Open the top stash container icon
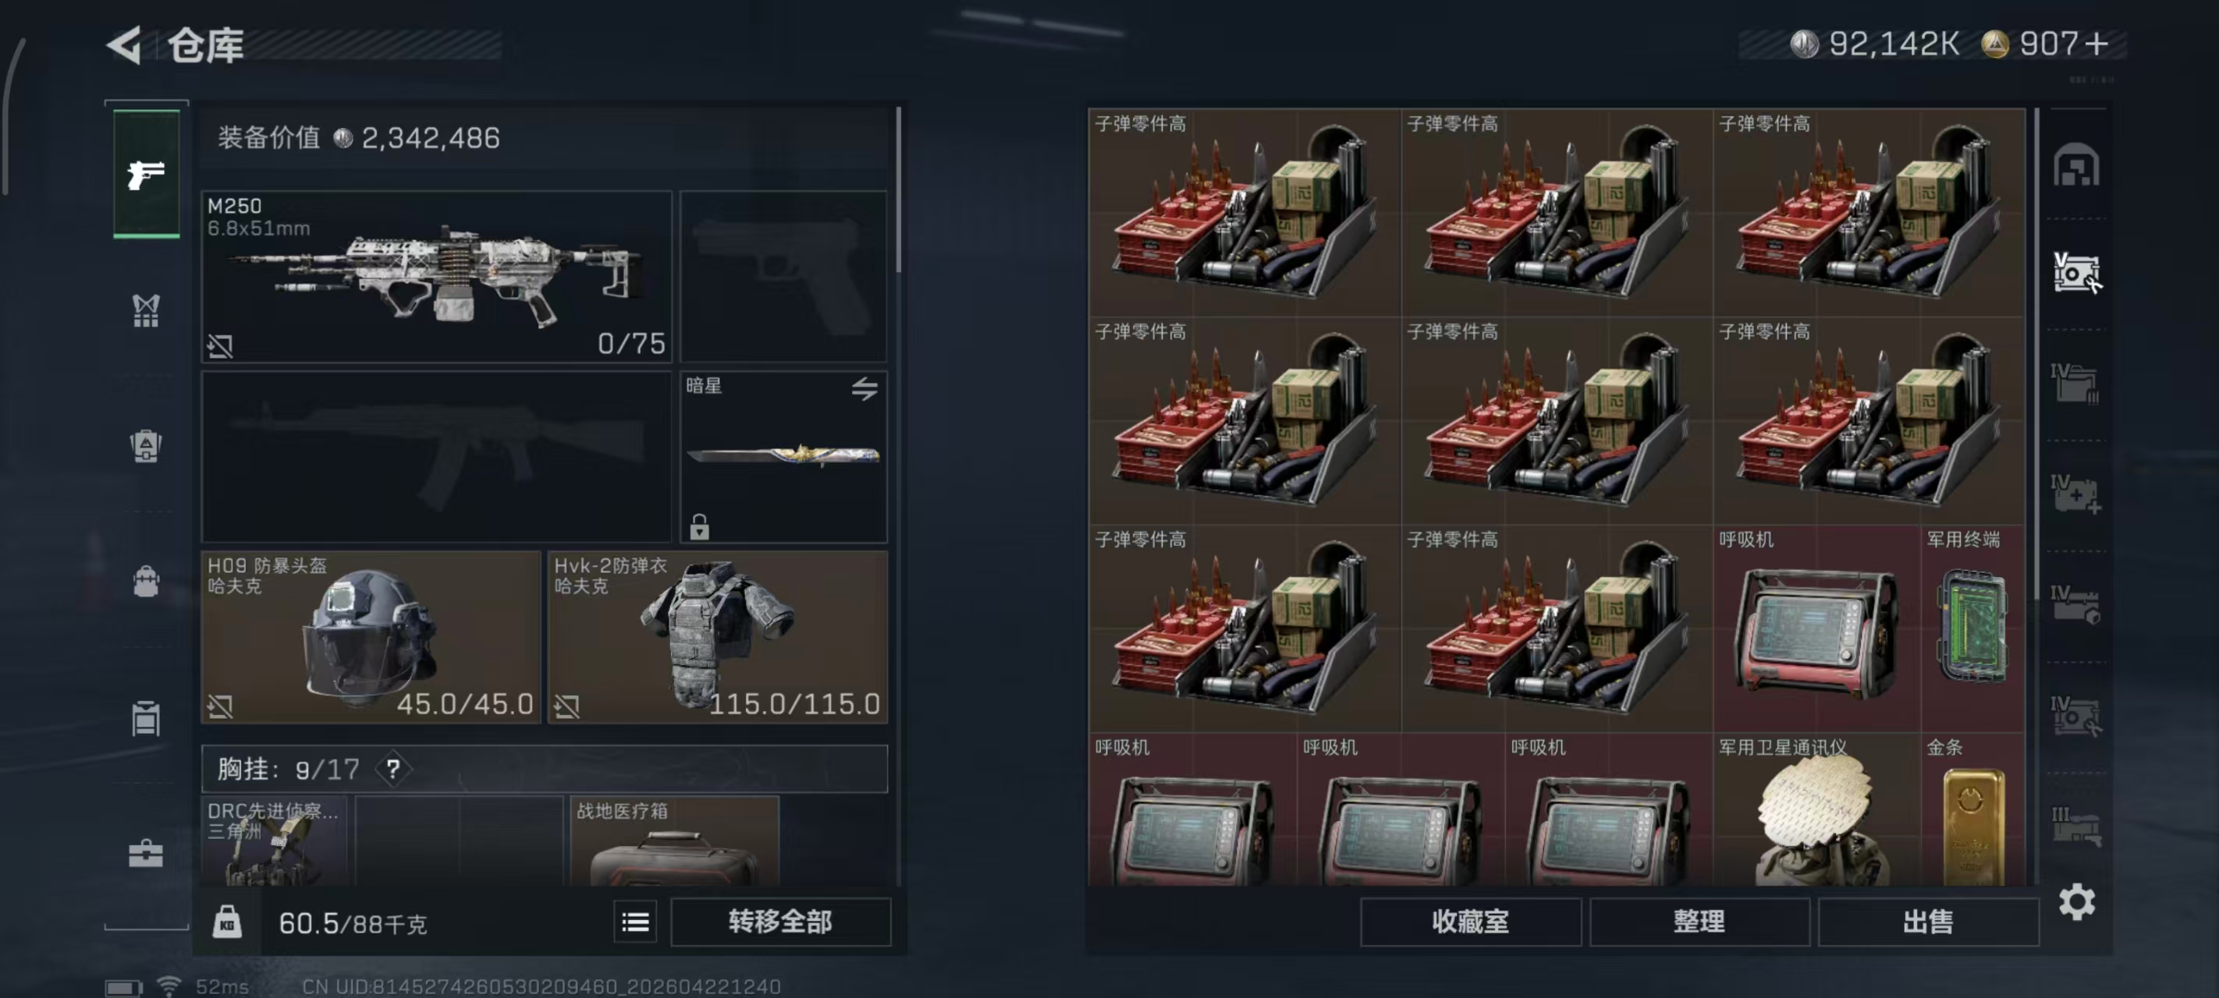Image resolution: width=2219 pixels, height=998 pixels. point(2077,165)
